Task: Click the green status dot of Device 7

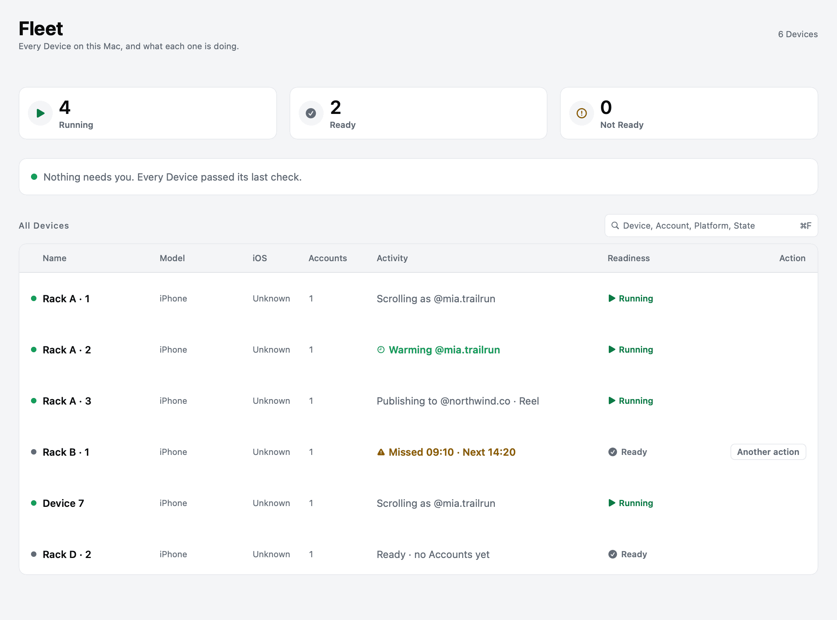Action: [x=34, y=503]
